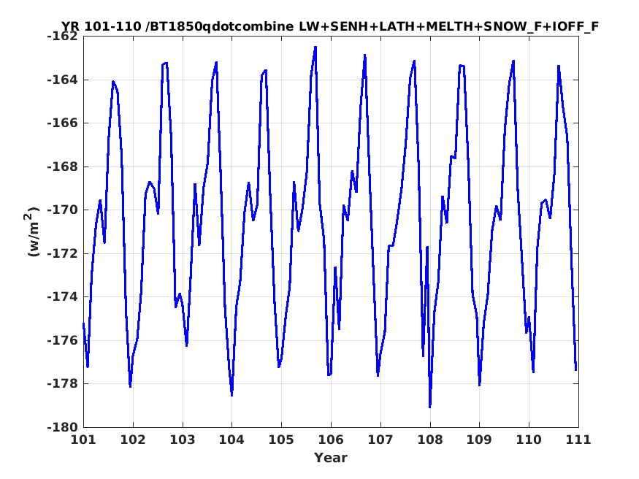Click y-axis tick label -180
Image resolution: width=639 pixels, height=479 pixels.
62,427
